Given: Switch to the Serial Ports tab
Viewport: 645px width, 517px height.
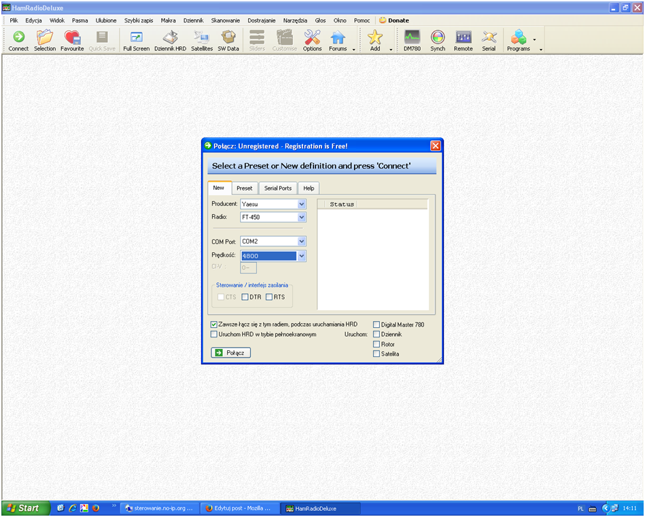Looking at the screenshot, I should 278,188.
